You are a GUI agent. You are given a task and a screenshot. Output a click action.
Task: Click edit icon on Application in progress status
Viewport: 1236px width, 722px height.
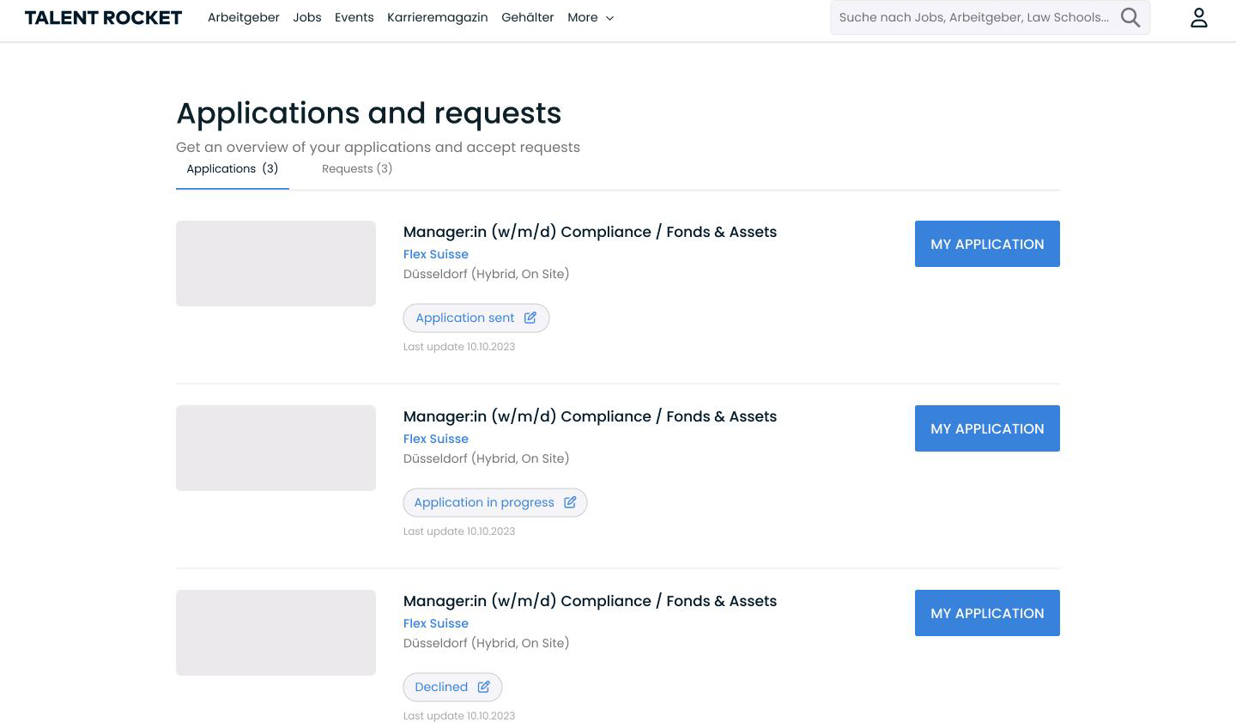[x=570, y=502]
